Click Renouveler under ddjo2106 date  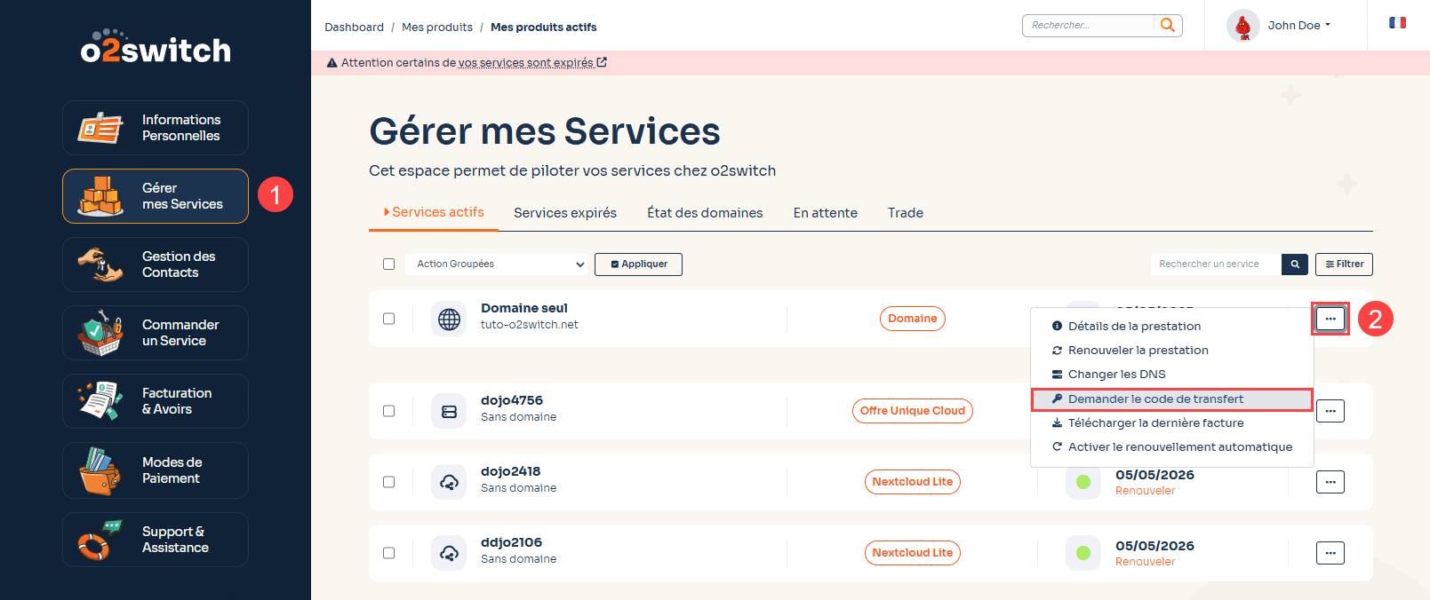click(1145, 562)
